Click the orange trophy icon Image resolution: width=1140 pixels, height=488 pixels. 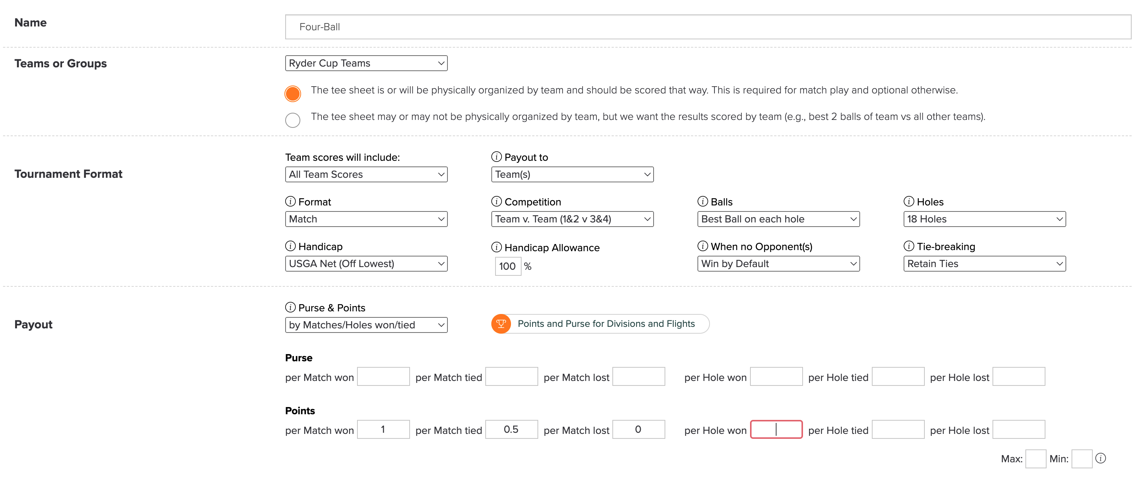(501, 324)
